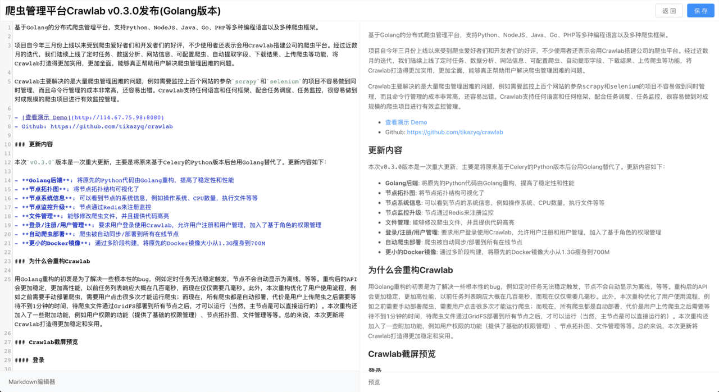
Task: Click line number 1 in editor gutter
Action: [x=8, y=28]
